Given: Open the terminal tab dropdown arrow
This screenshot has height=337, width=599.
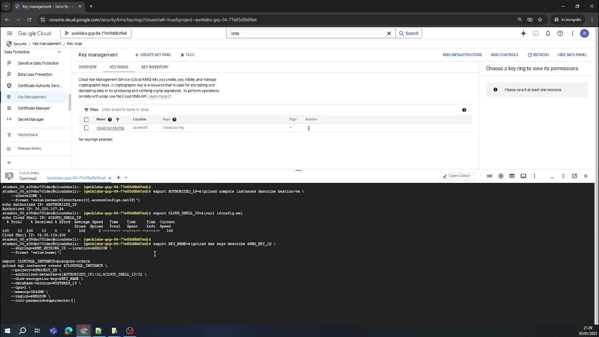Looking at the screenshot, I should click(126, 177).
